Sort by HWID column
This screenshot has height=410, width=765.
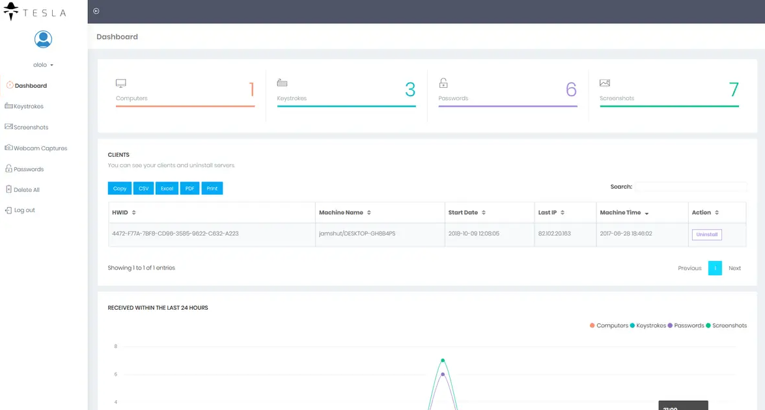click(212, 213)
